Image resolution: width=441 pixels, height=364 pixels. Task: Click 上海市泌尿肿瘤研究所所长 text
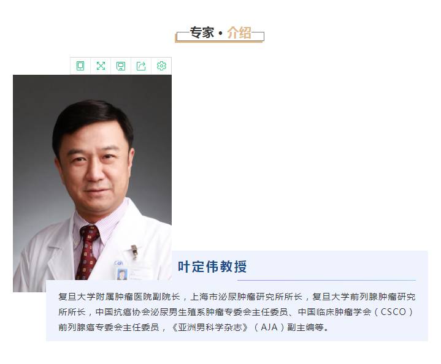(x=247, y=297)
